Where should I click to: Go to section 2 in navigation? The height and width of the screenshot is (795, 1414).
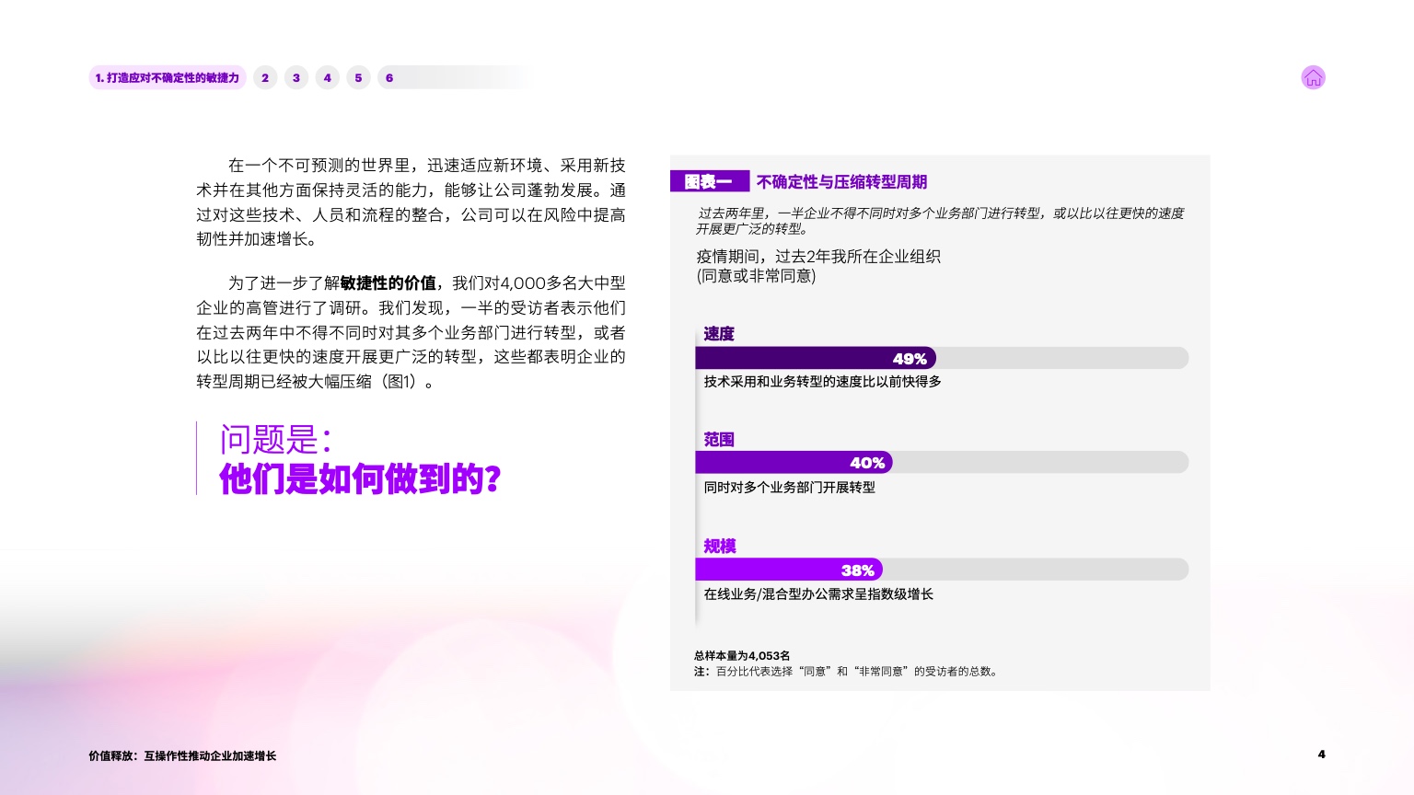pyautogui.click(x=265, y=78)
